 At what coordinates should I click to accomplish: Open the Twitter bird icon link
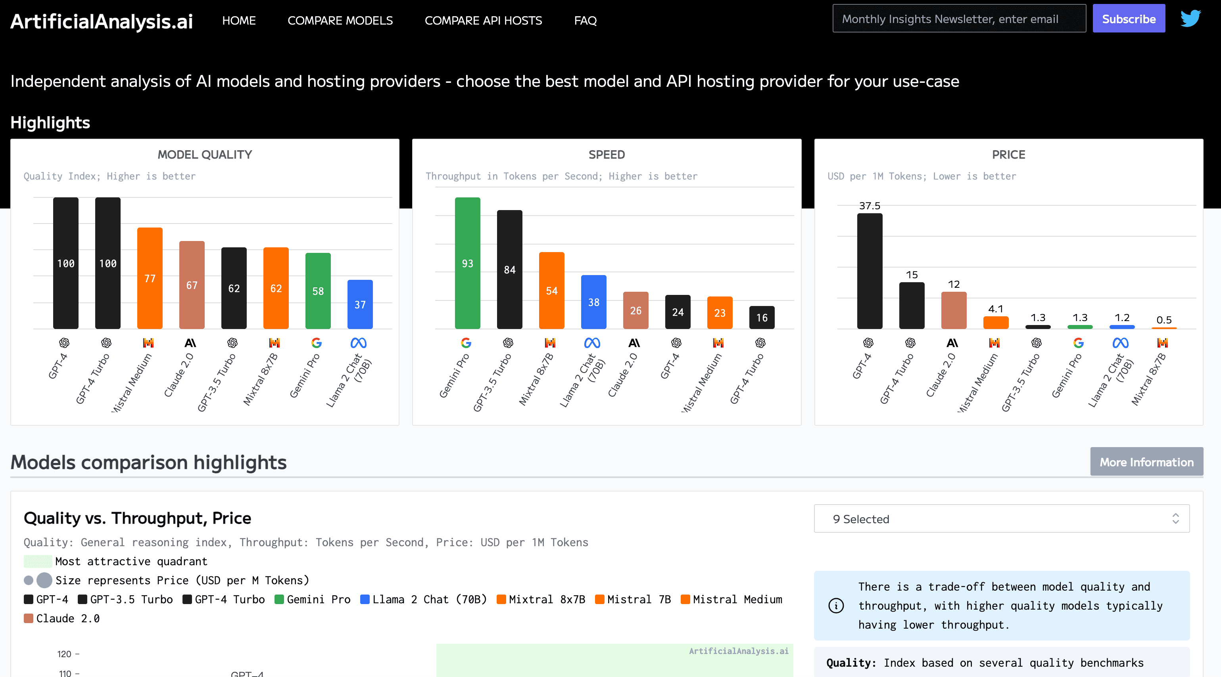[x=1191, y=19]
